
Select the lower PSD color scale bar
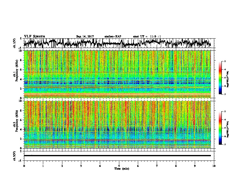pyautogui.click(x=220, y=128)
